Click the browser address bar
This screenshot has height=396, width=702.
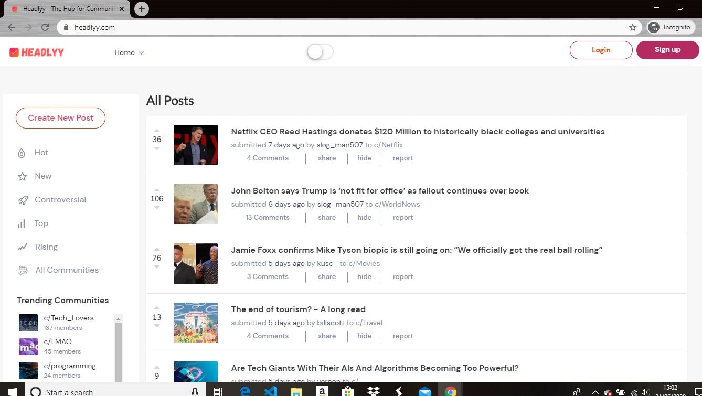(x=346, y=27)
